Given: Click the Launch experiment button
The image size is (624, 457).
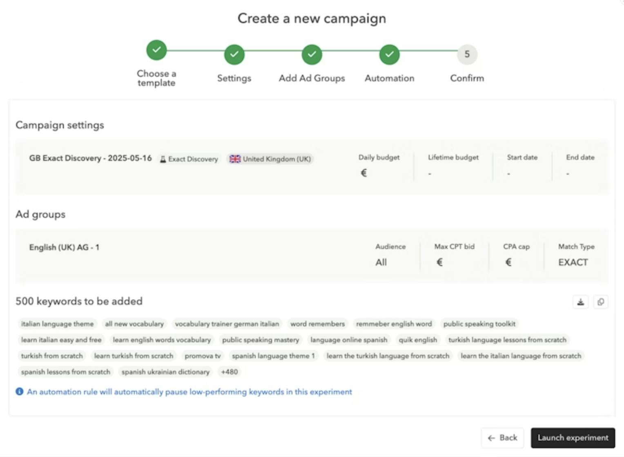Looking at the screenshot, I should click(573, 437).
